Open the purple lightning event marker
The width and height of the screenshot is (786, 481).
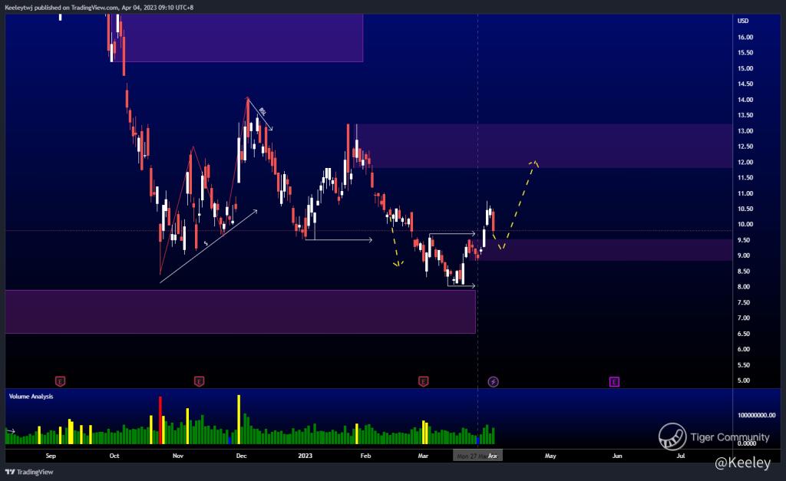pyautogui.click(x=494, y=382)
